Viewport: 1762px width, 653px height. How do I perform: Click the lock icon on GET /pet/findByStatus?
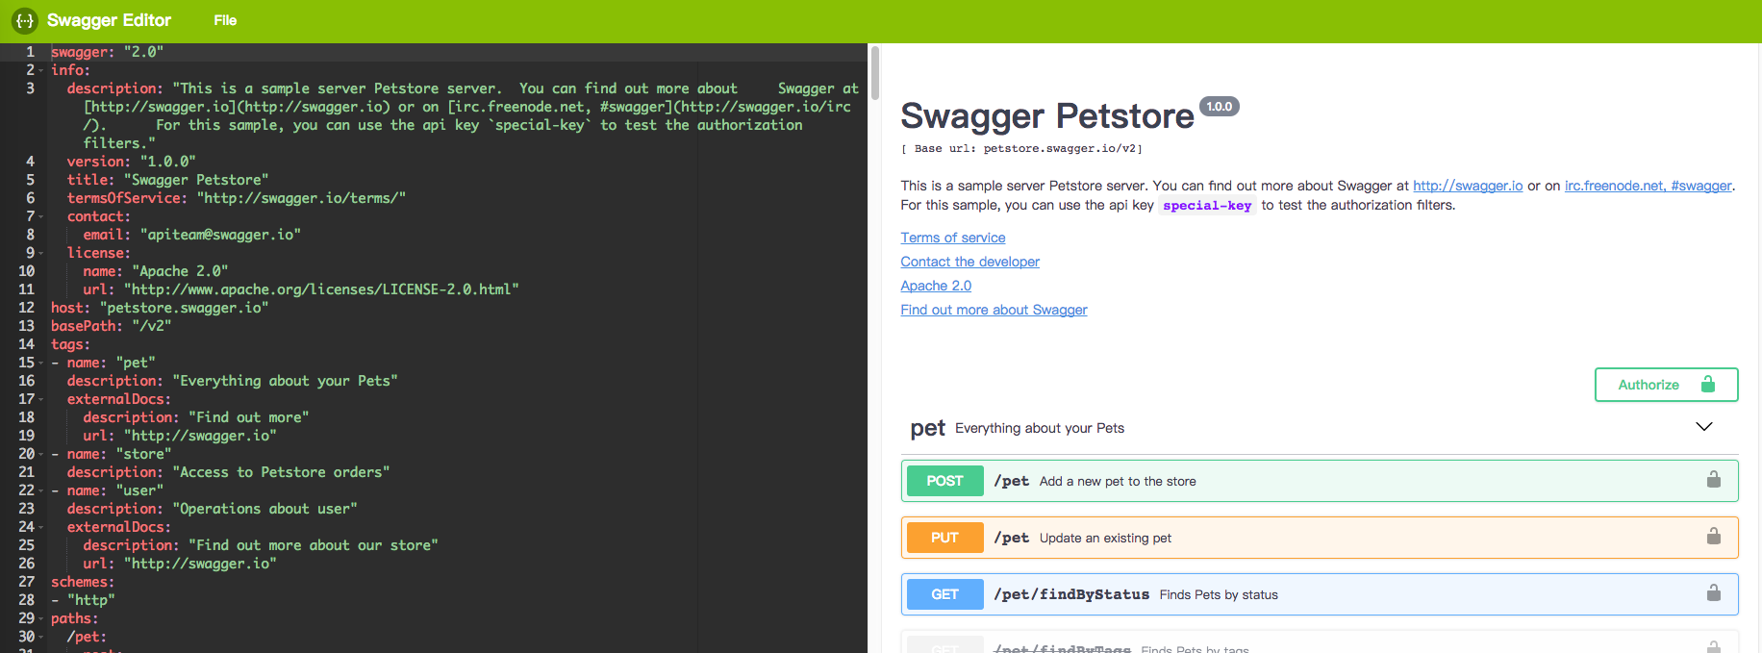1713,592
